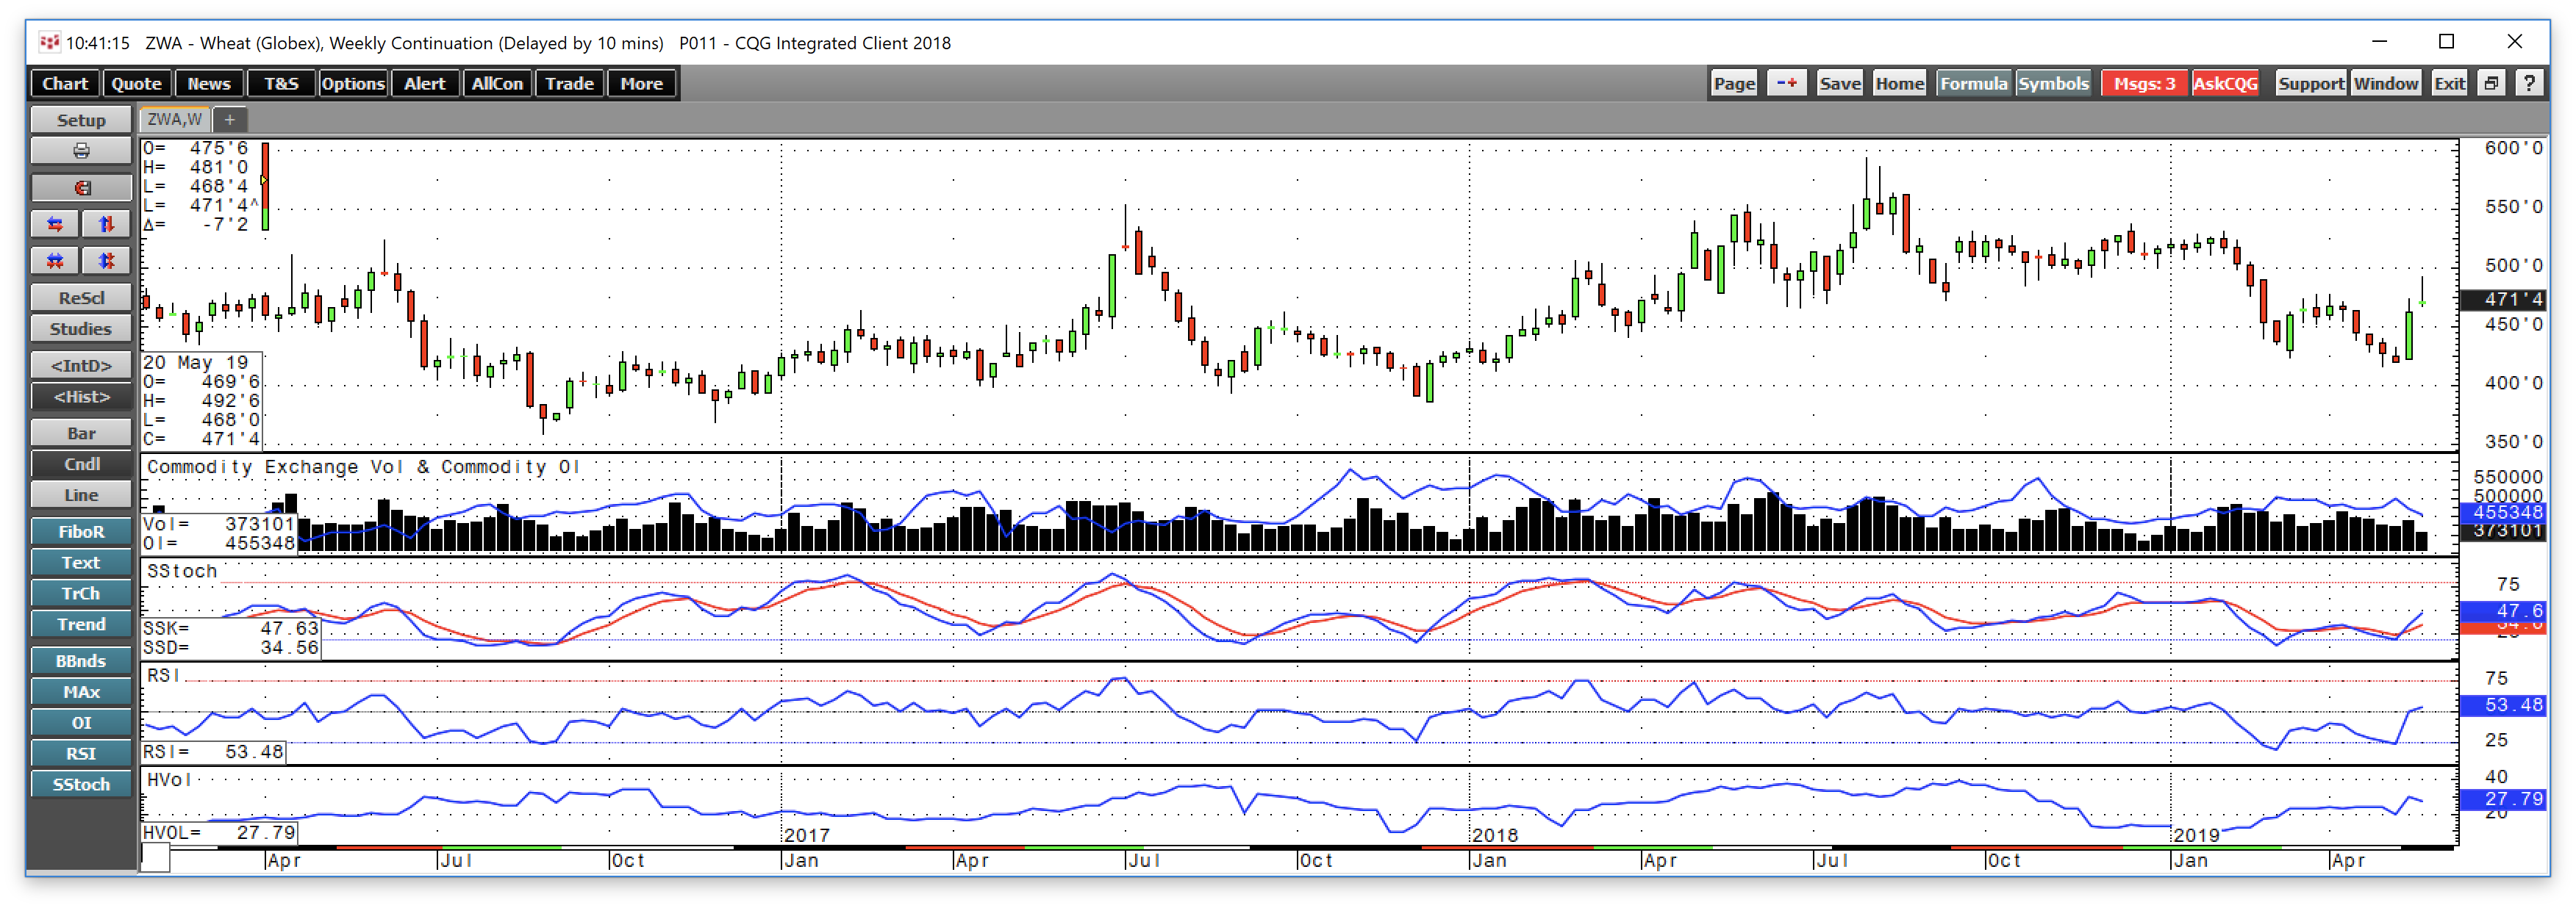Select the Text annotation tool
Image resolution: width=2576 pixels, height=908 pixels.
(x=81, y=563)
